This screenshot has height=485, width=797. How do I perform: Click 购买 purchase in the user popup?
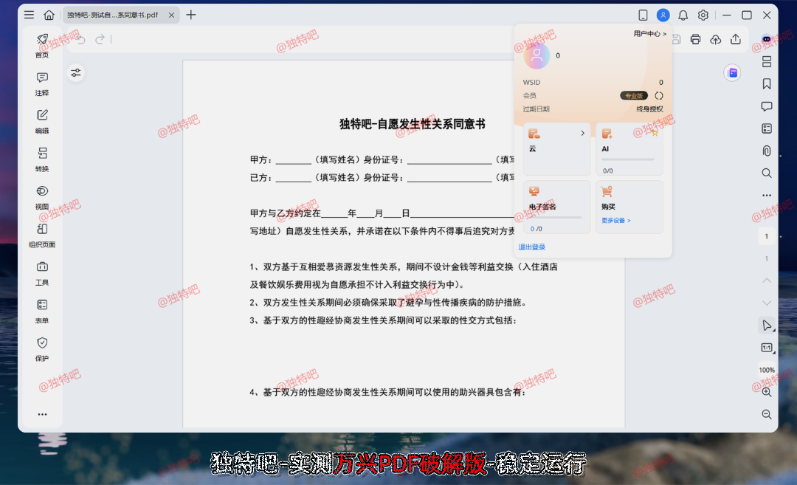(x=608, y=207)
